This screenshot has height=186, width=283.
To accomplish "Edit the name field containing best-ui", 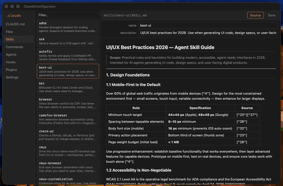I will coord(208,25).
